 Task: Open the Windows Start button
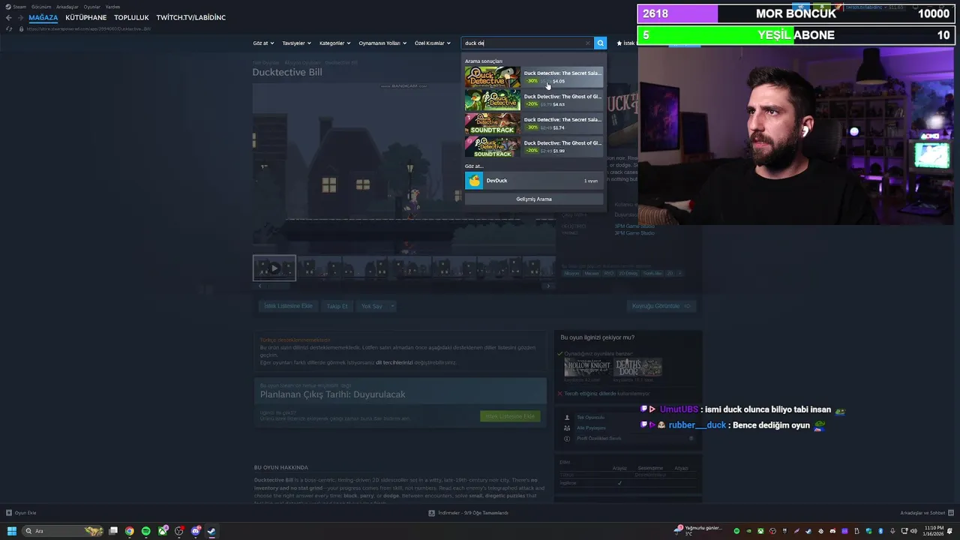tap(11, 531)
